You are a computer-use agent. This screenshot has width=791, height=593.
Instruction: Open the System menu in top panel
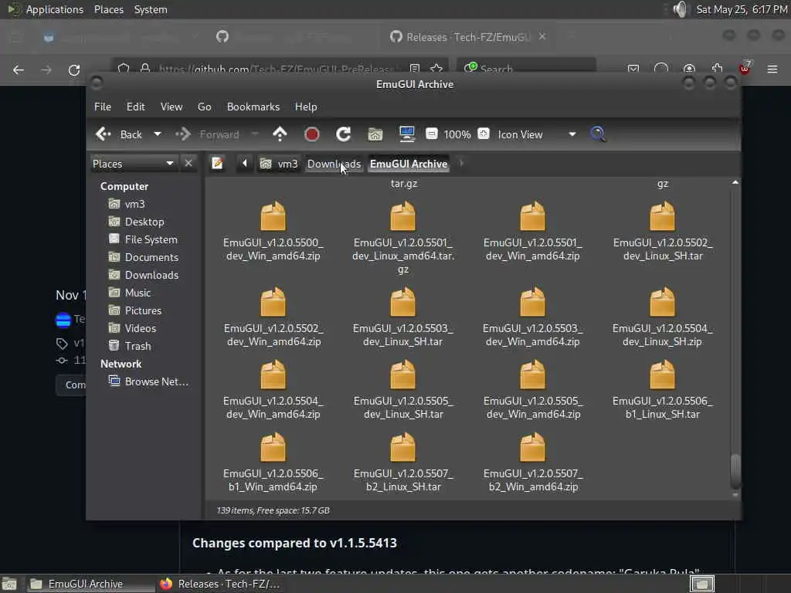(151, 9)
